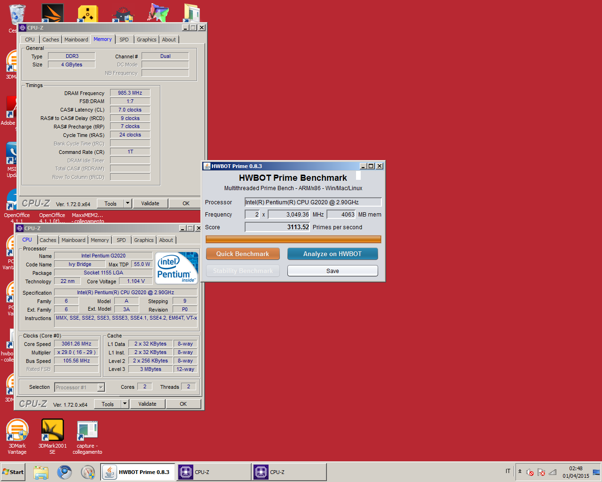Open the Action Center flag tray icon
Image resolution: width=602 pixels, height=482 pixels.
(541, 472)
